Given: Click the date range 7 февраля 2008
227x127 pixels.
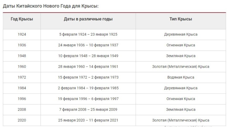Looking at the screenshot, I should (88, 109).
